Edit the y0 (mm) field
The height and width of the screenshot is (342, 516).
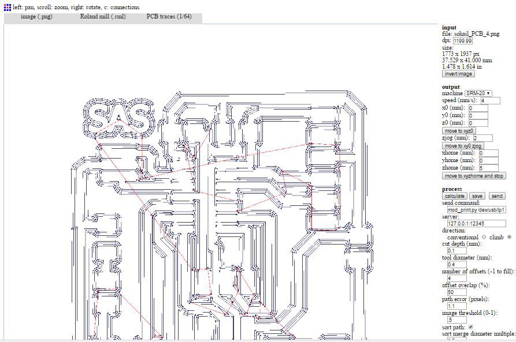(x=478, y=116)
